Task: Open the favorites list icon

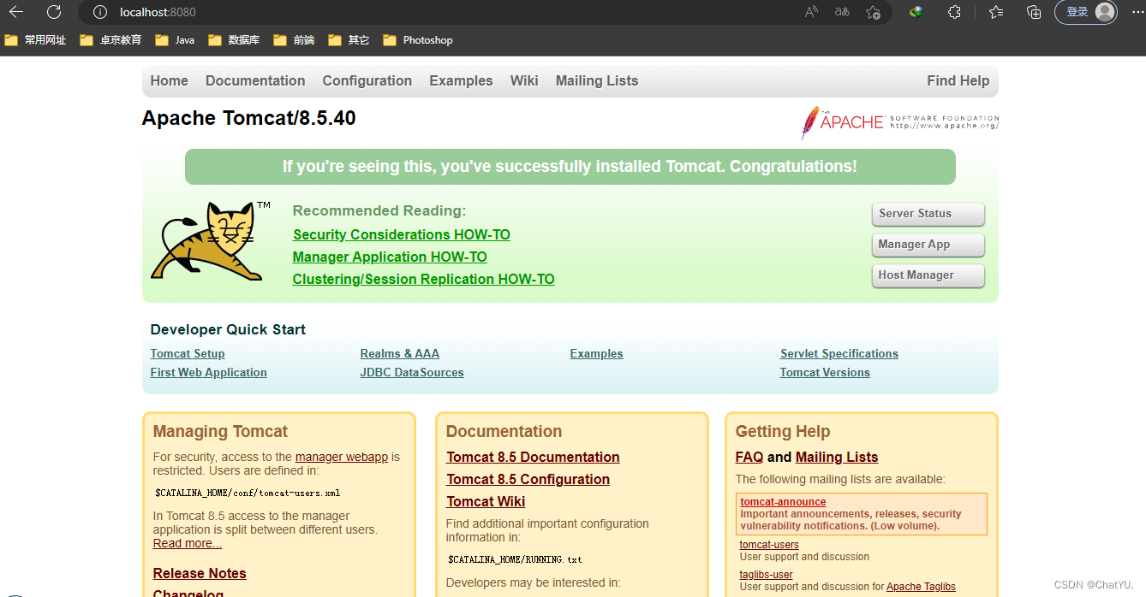Action: point(996,12)
